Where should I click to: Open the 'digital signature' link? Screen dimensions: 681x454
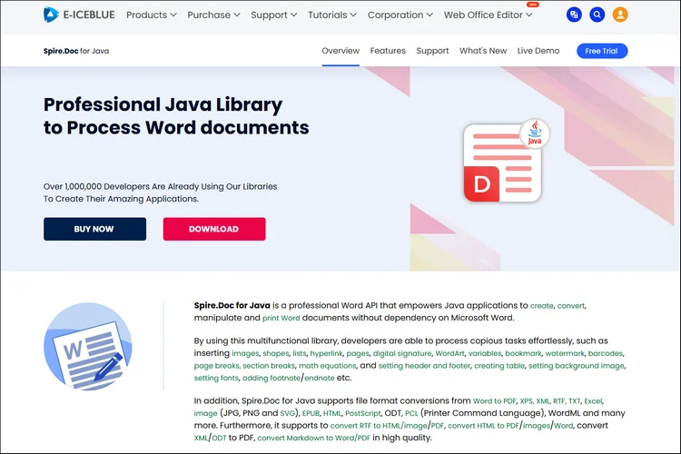(x=402, y=353)
